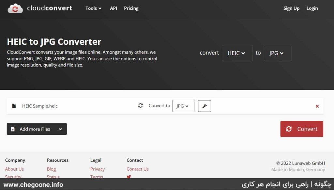This screenshot has width=334, height=190.
Task: Expand the JPG target format dropdown in header
Action: (278, 53)
